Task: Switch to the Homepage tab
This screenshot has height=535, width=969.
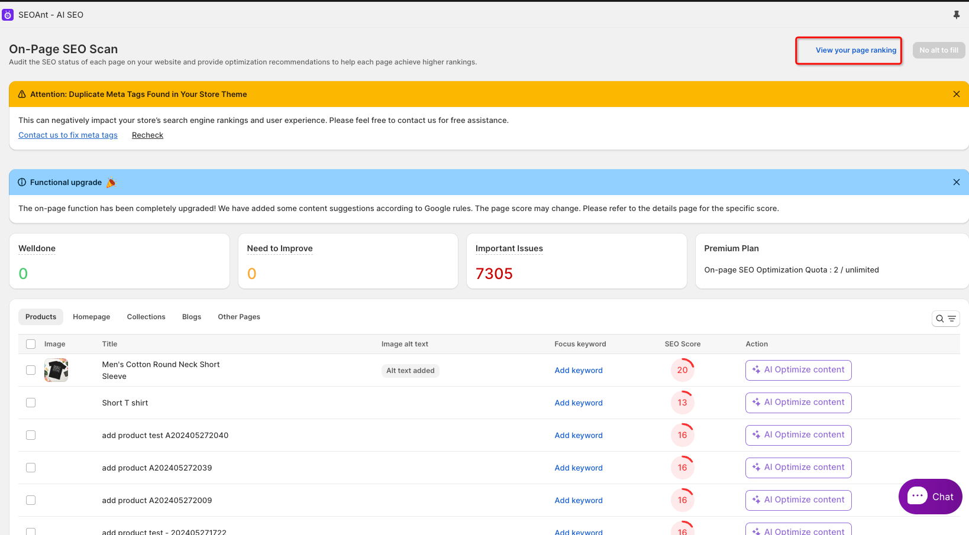Action: click(x=92, y=317)
